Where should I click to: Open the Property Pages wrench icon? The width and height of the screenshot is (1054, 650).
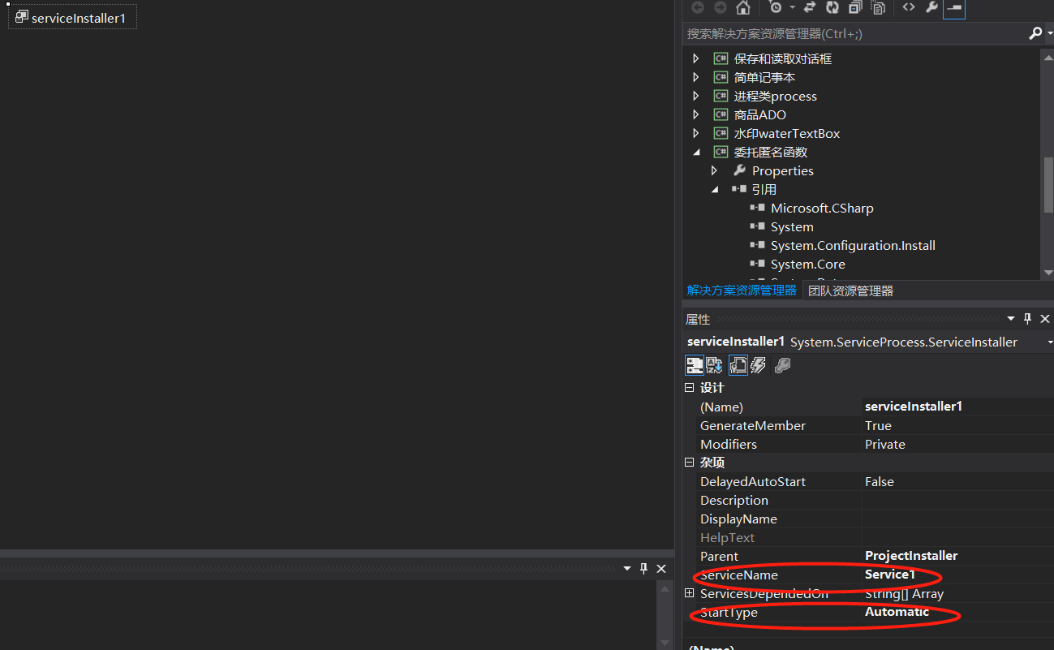782,365
